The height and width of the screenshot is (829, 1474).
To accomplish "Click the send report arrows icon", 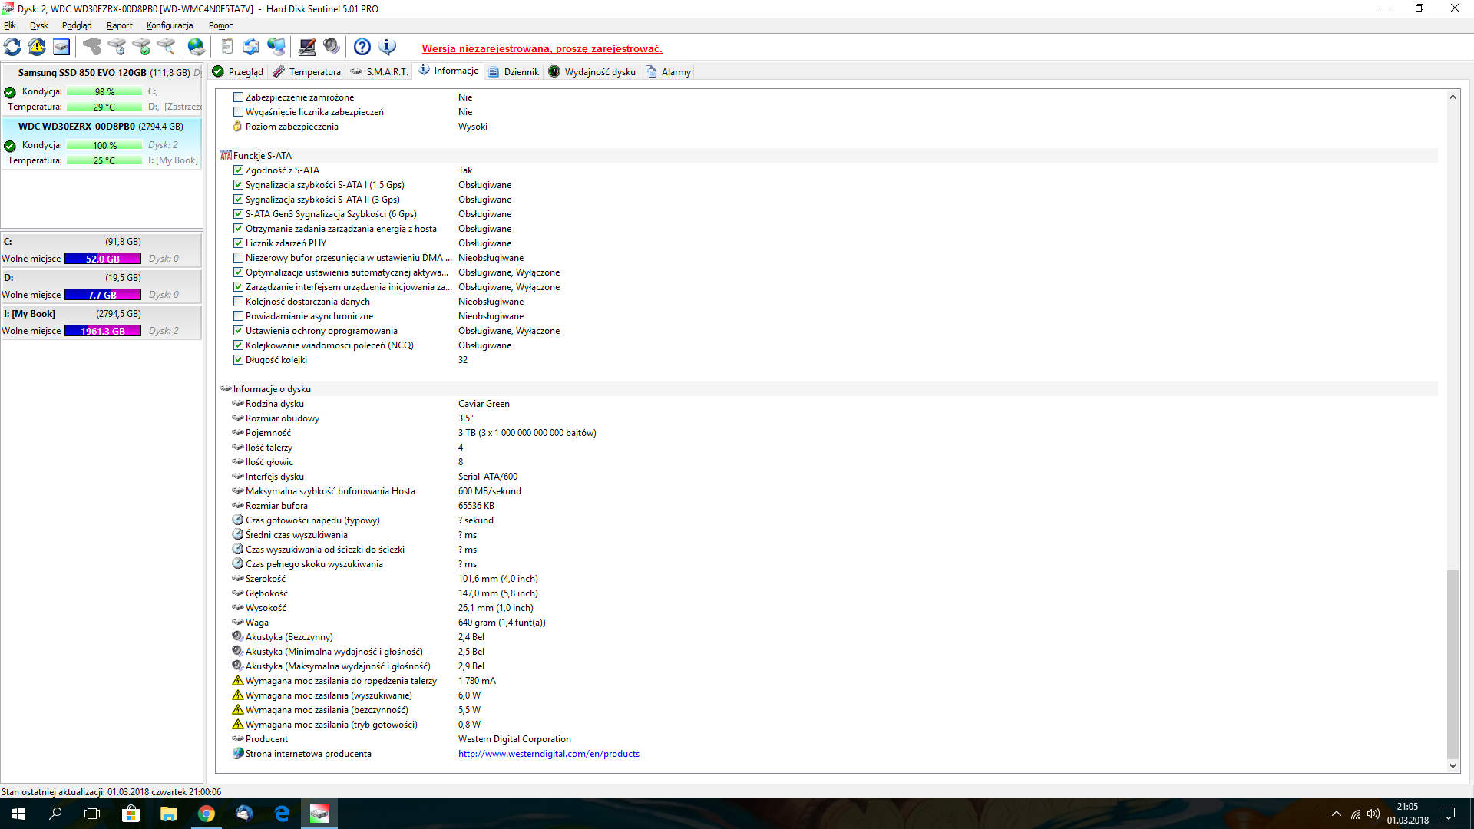I will tap(251, 47).
